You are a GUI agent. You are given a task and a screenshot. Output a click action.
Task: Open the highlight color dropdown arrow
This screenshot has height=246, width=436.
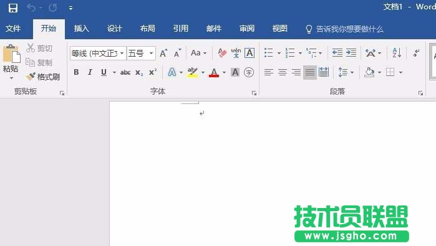point(203,72)
